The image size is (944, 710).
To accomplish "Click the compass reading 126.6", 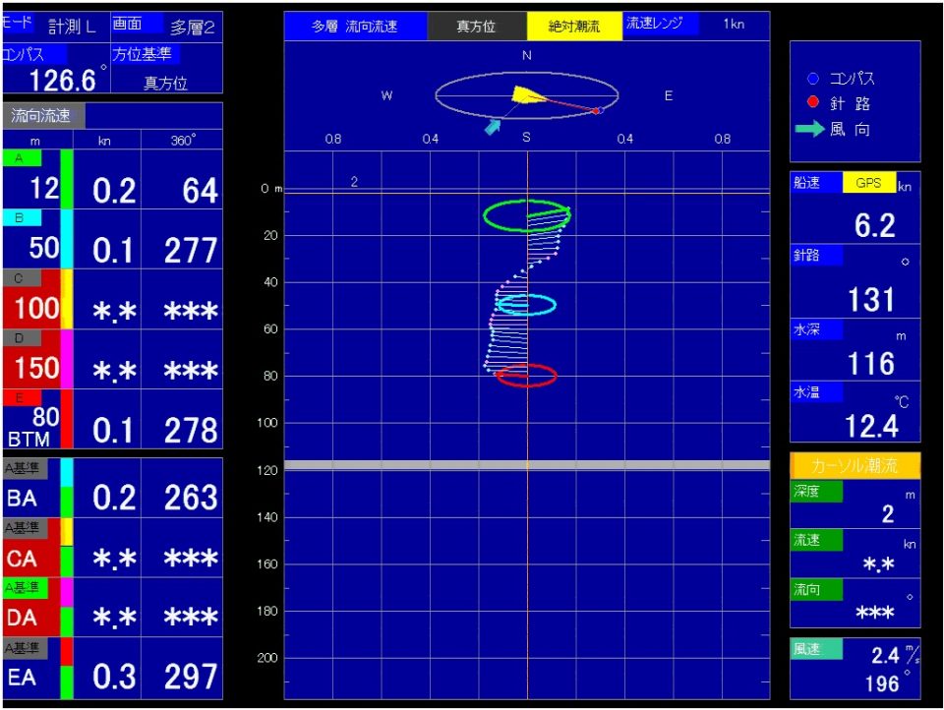I will click(62, 80).
